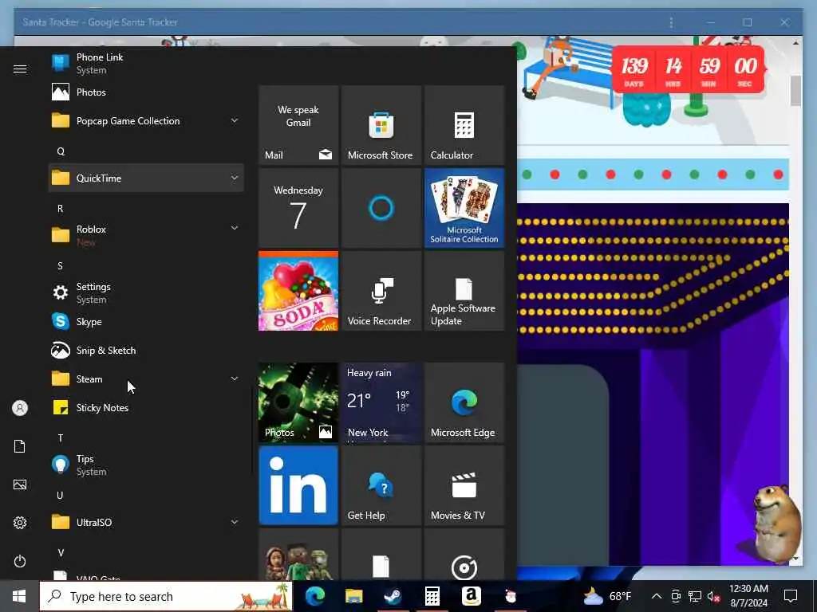
Task: Open the user account icon in Start sidebar
Action: coord(20,408)
